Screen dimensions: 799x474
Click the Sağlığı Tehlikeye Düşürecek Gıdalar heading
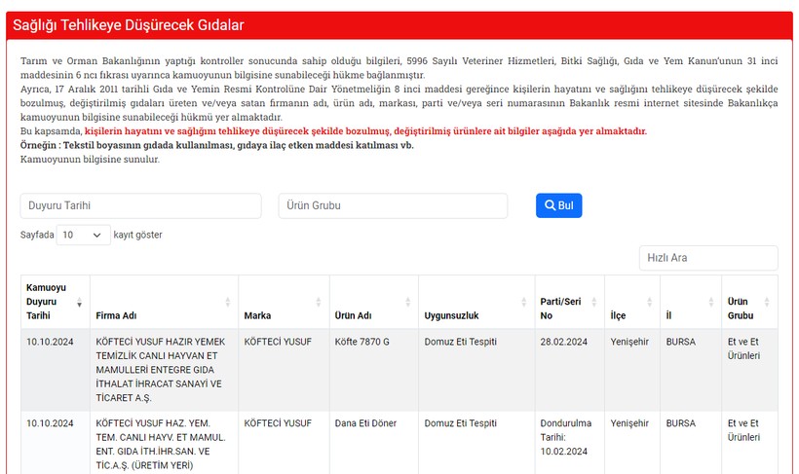coord(129,25)
